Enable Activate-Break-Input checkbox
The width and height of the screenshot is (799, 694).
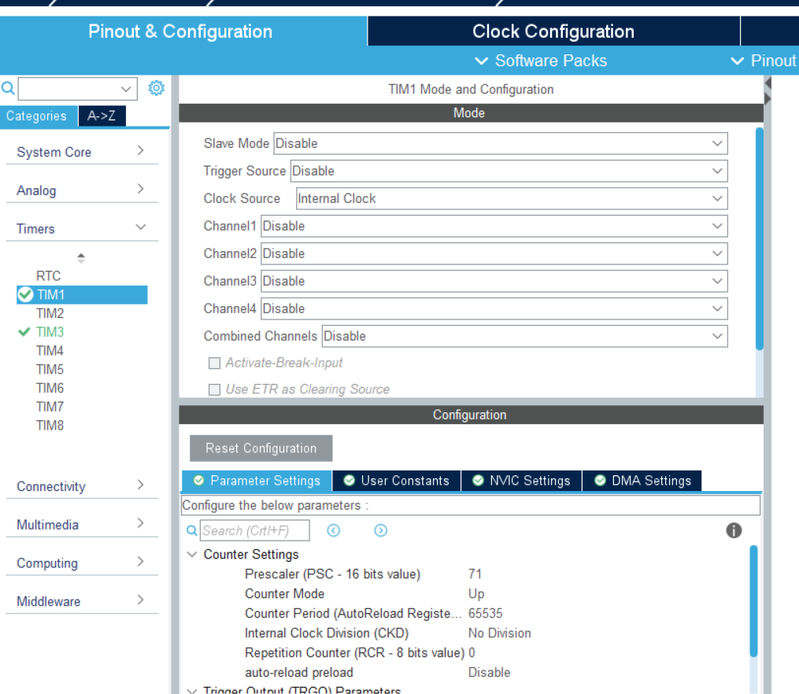click(215, 363)
